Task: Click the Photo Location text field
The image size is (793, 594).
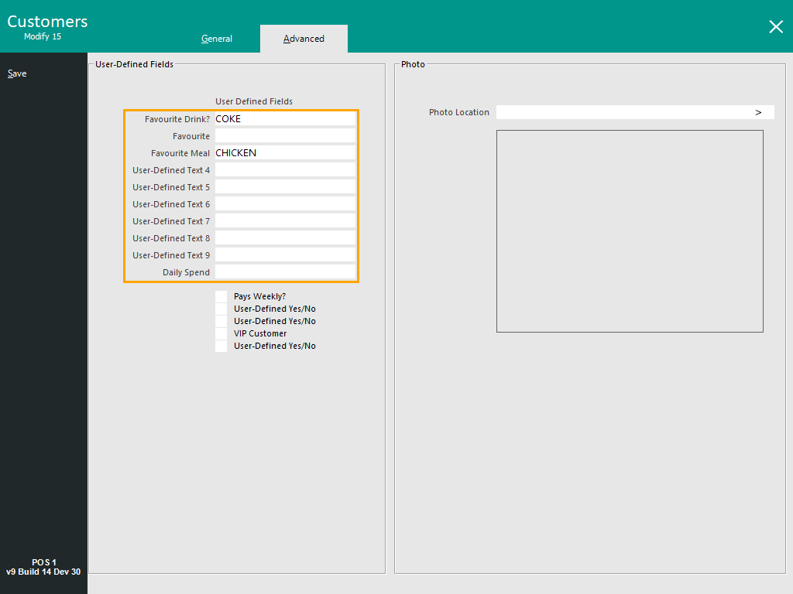Action: pyautogui.click(x=620, y=112)
